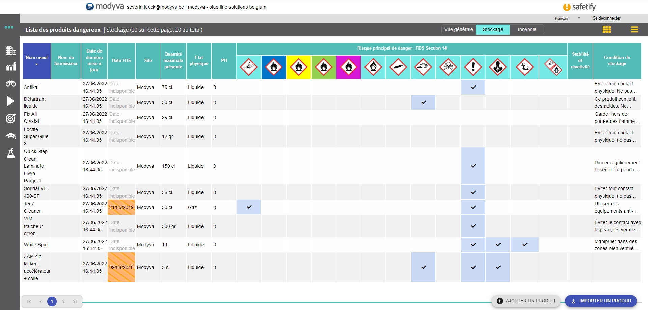648x310 pixels.
Task: Click the exclamation mark hazard icon
Action: (473, 67)
